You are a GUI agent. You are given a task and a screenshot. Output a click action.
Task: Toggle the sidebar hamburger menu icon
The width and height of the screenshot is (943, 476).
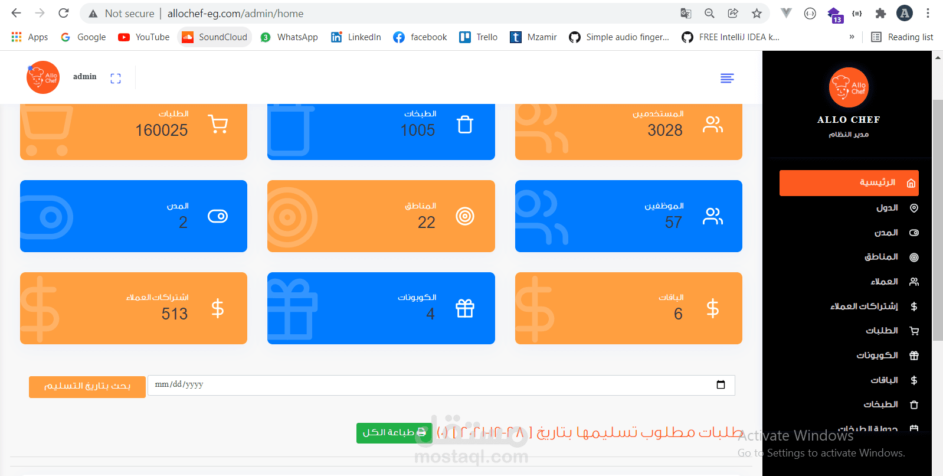[x=727, y=79]
